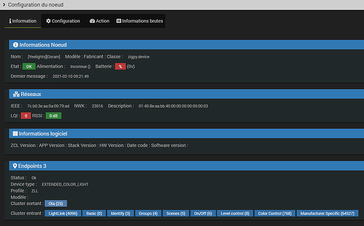364x226 pixels.
Task: Click the NWK value 23016
Action: click(97, 106)
